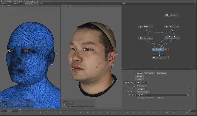Click the timeline playhead at frame 0
The image size is (197, 116).
click(21, 110)
